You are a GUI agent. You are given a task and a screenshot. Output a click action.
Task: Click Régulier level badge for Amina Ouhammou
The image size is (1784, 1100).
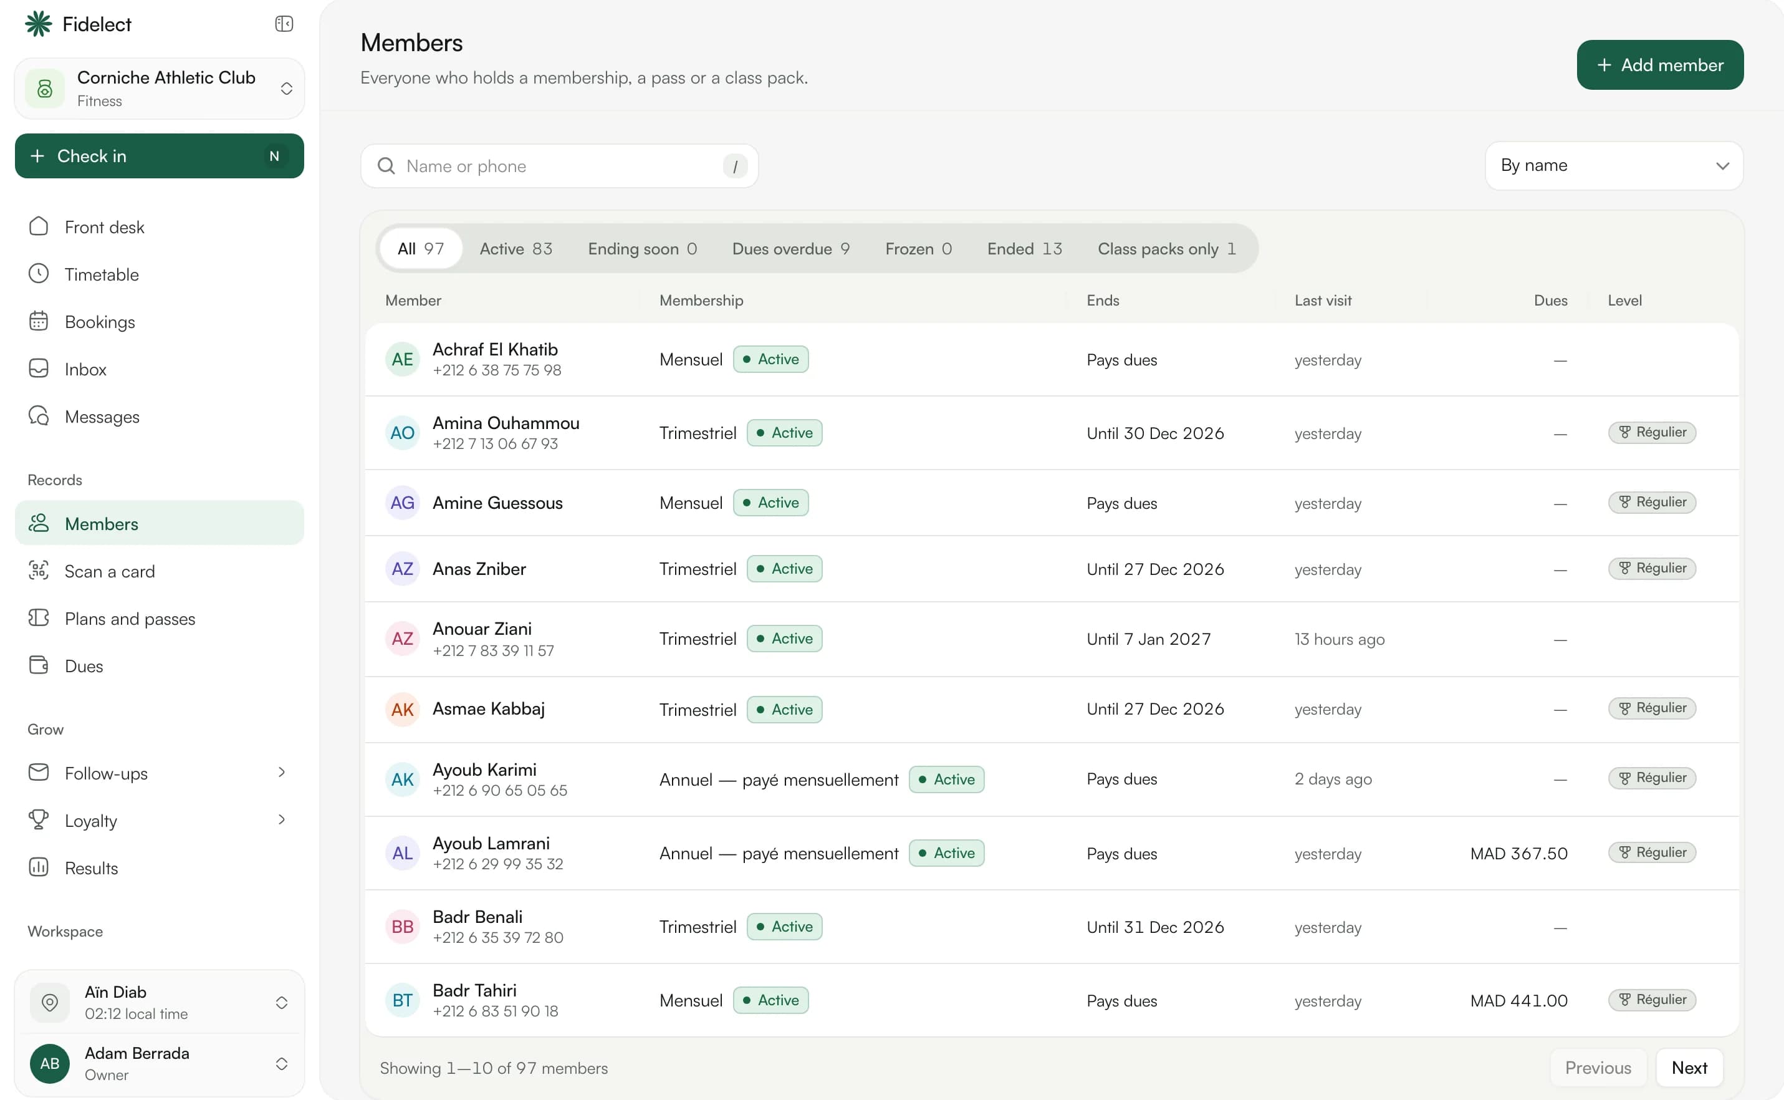[x=1652, y=433]
